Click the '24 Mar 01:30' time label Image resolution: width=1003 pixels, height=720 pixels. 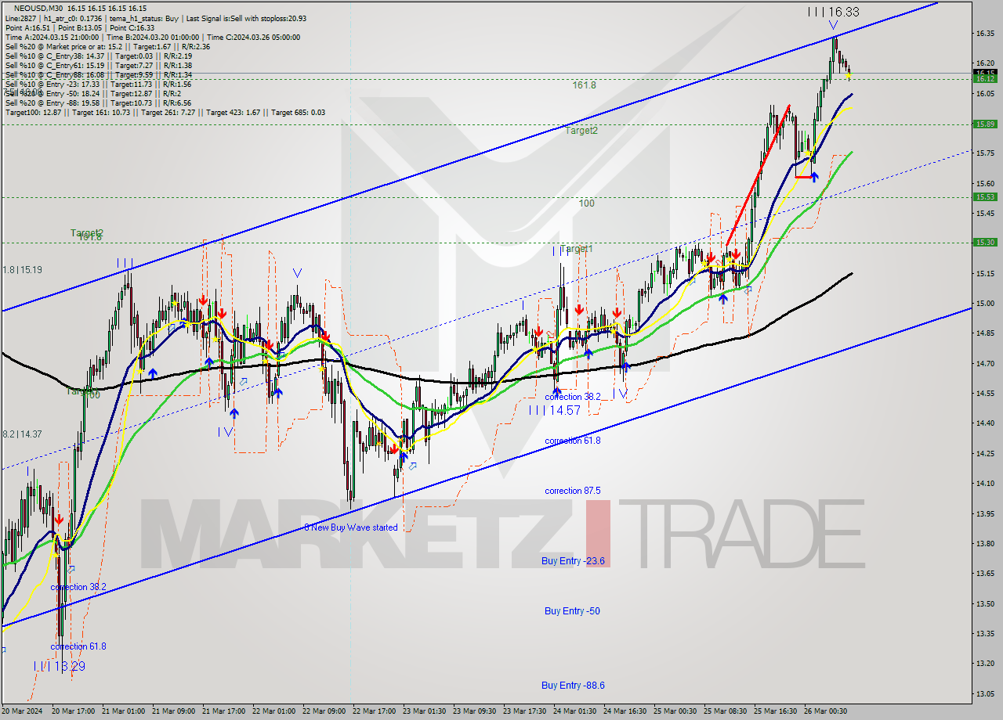click(575, 711)
